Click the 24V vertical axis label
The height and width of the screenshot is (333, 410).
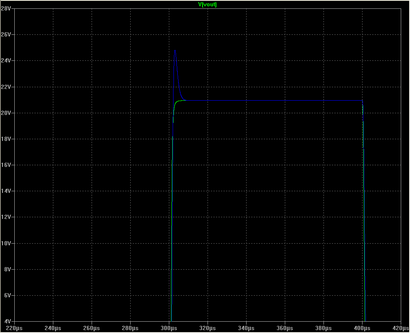point(6,60)
